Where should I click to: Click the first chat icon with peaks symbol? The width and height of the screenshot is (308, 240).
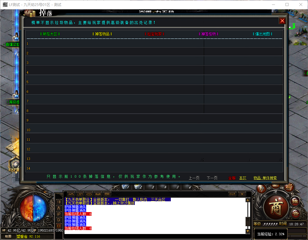point(71,194)
